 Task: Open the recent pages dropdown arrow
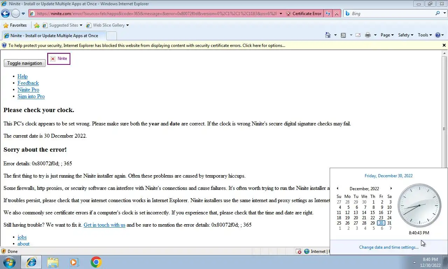23,14
